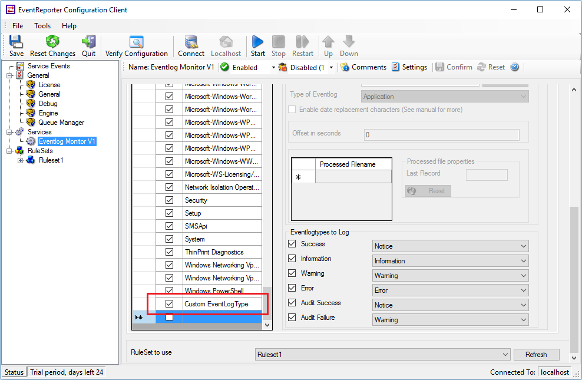The width and height of the screenshot is (582, 380).
Task: Open the RuleSet to use dropdown
Action: (383, 355)
